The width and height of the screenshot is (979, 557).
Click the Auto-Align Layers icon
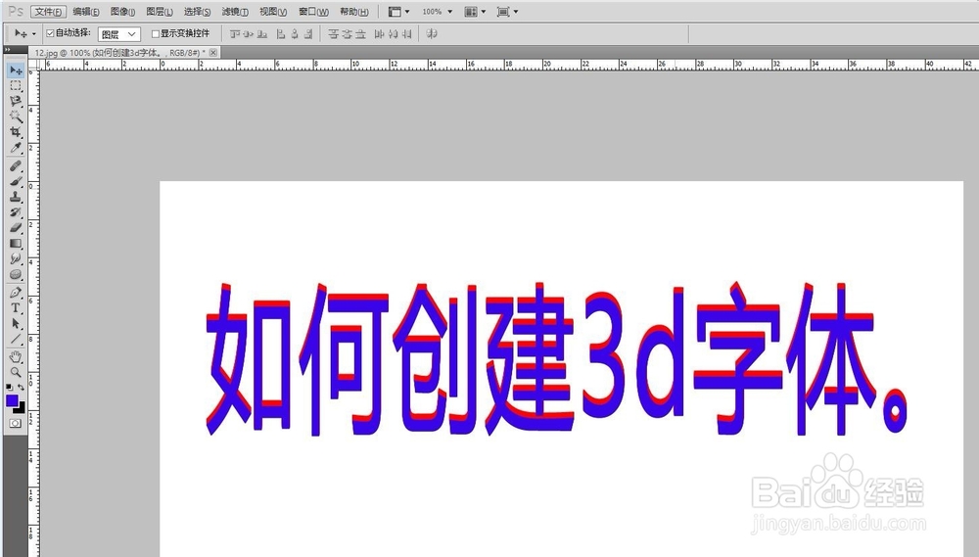[432, 33]
